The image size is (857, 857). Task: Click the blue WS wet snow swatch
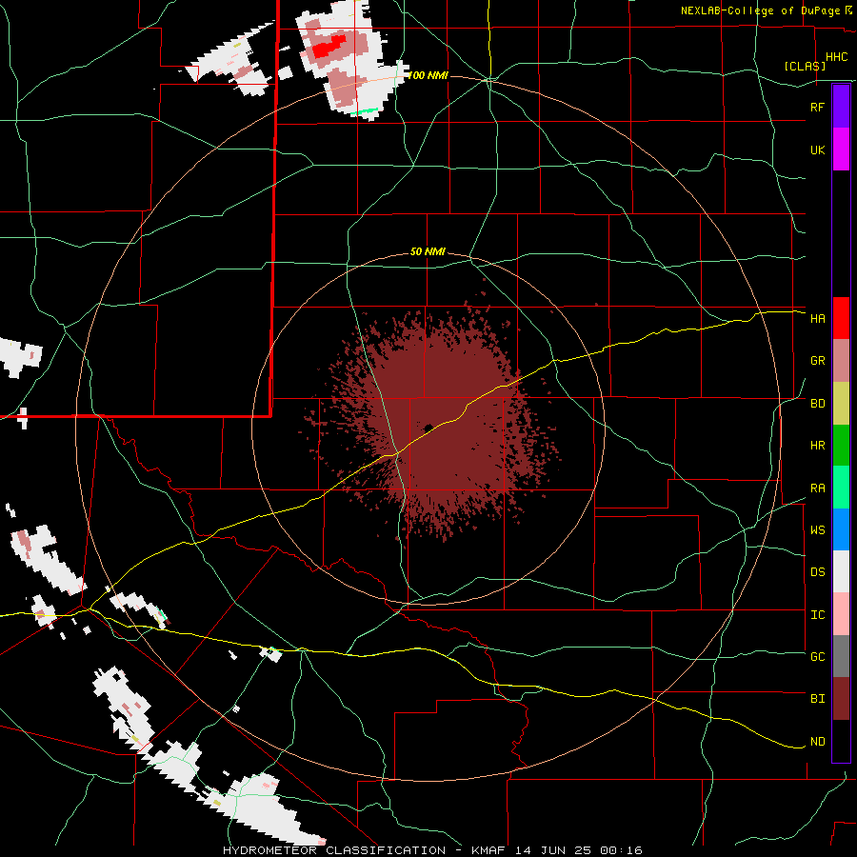(841, 529)
